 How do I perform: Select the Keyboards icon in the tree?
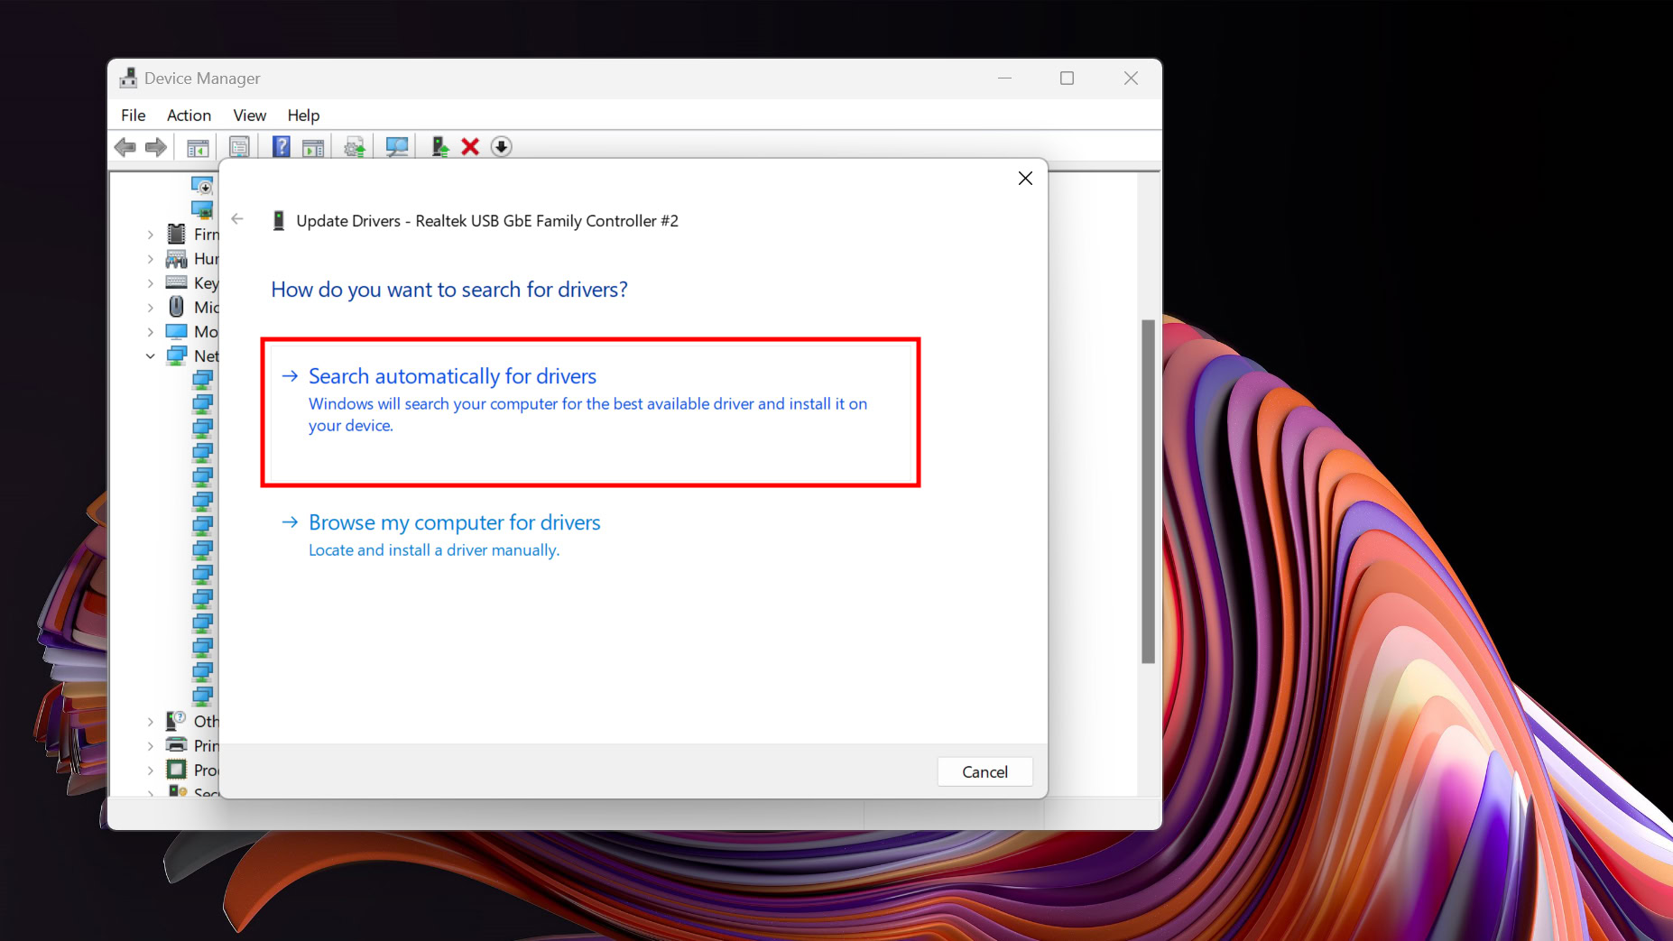click(177, 282)
